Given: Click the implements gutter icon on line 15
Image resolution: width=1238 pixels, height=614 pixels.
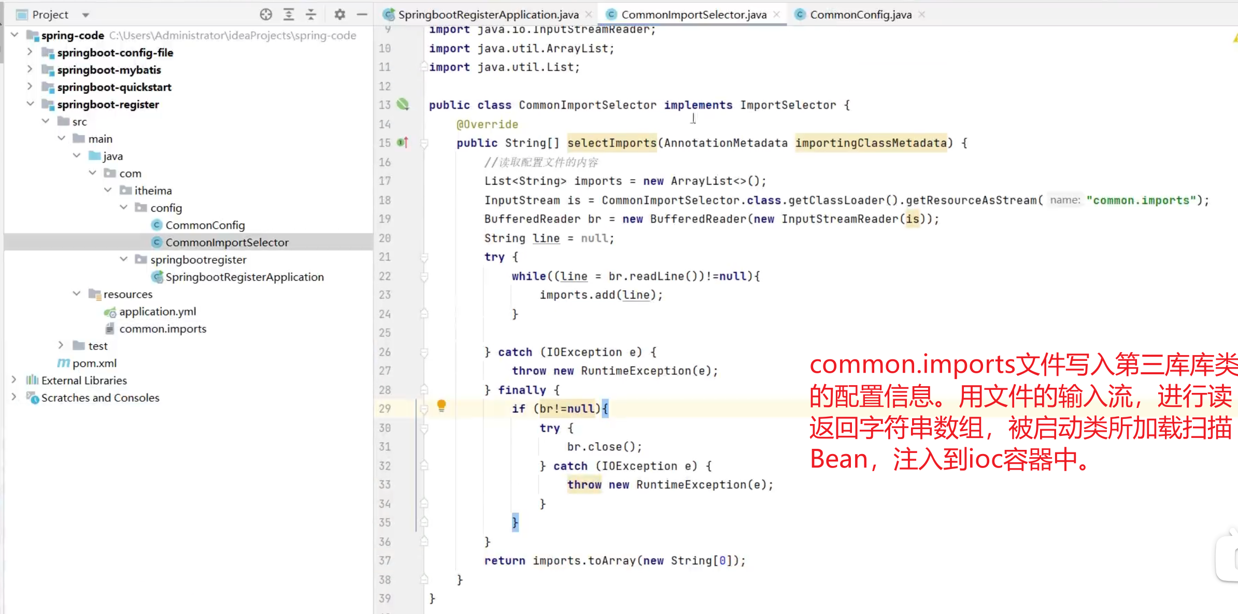Looking at the screenshot, I should pyautogui.click(x=403, y=142).
